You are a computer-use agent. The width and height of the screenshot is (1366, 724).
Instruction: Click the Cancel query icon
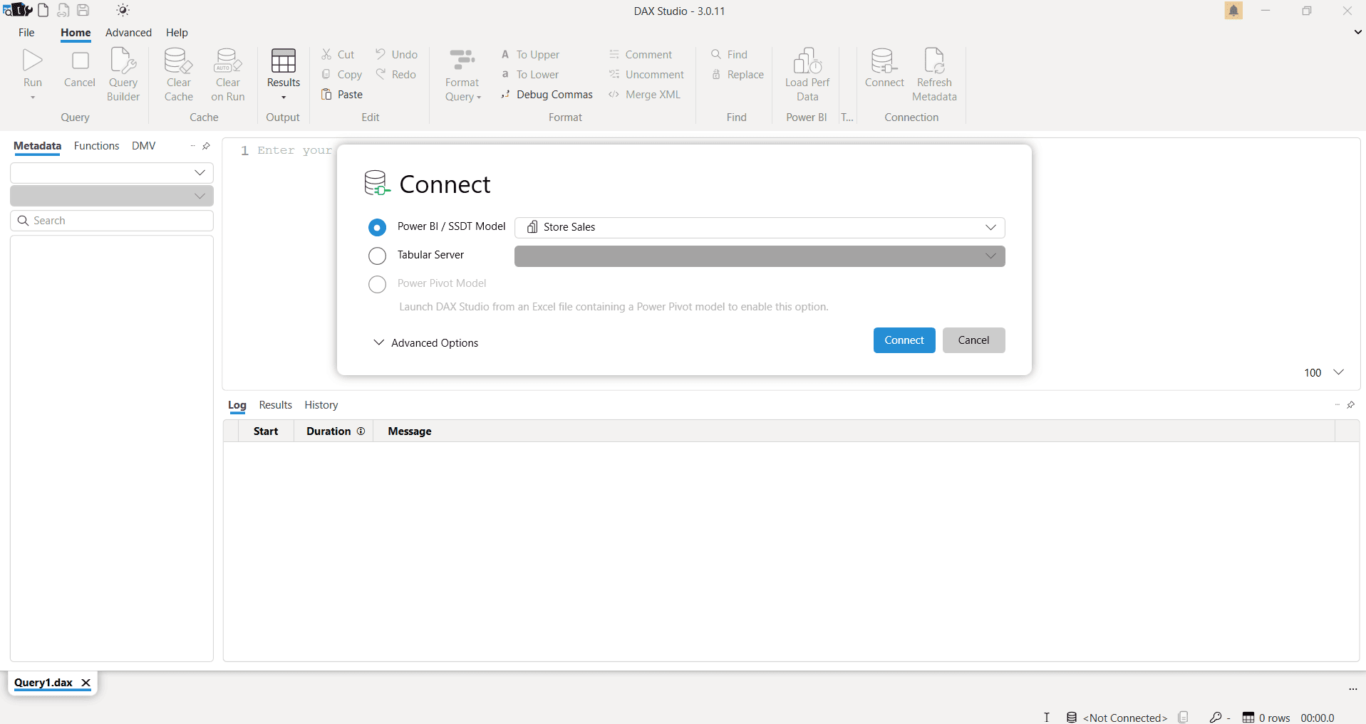point(80,61)
